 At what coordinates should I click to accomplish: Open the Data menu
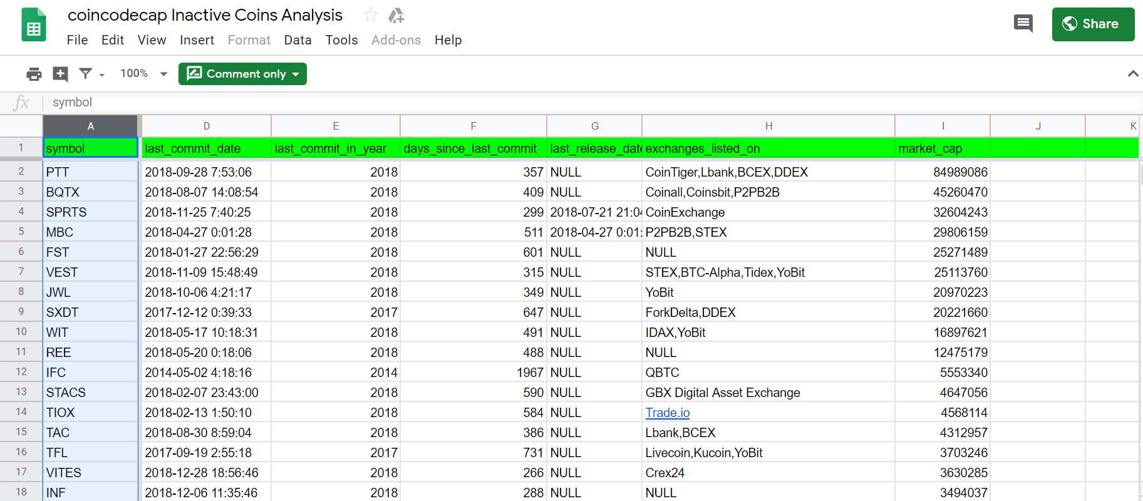pos(297,40)
